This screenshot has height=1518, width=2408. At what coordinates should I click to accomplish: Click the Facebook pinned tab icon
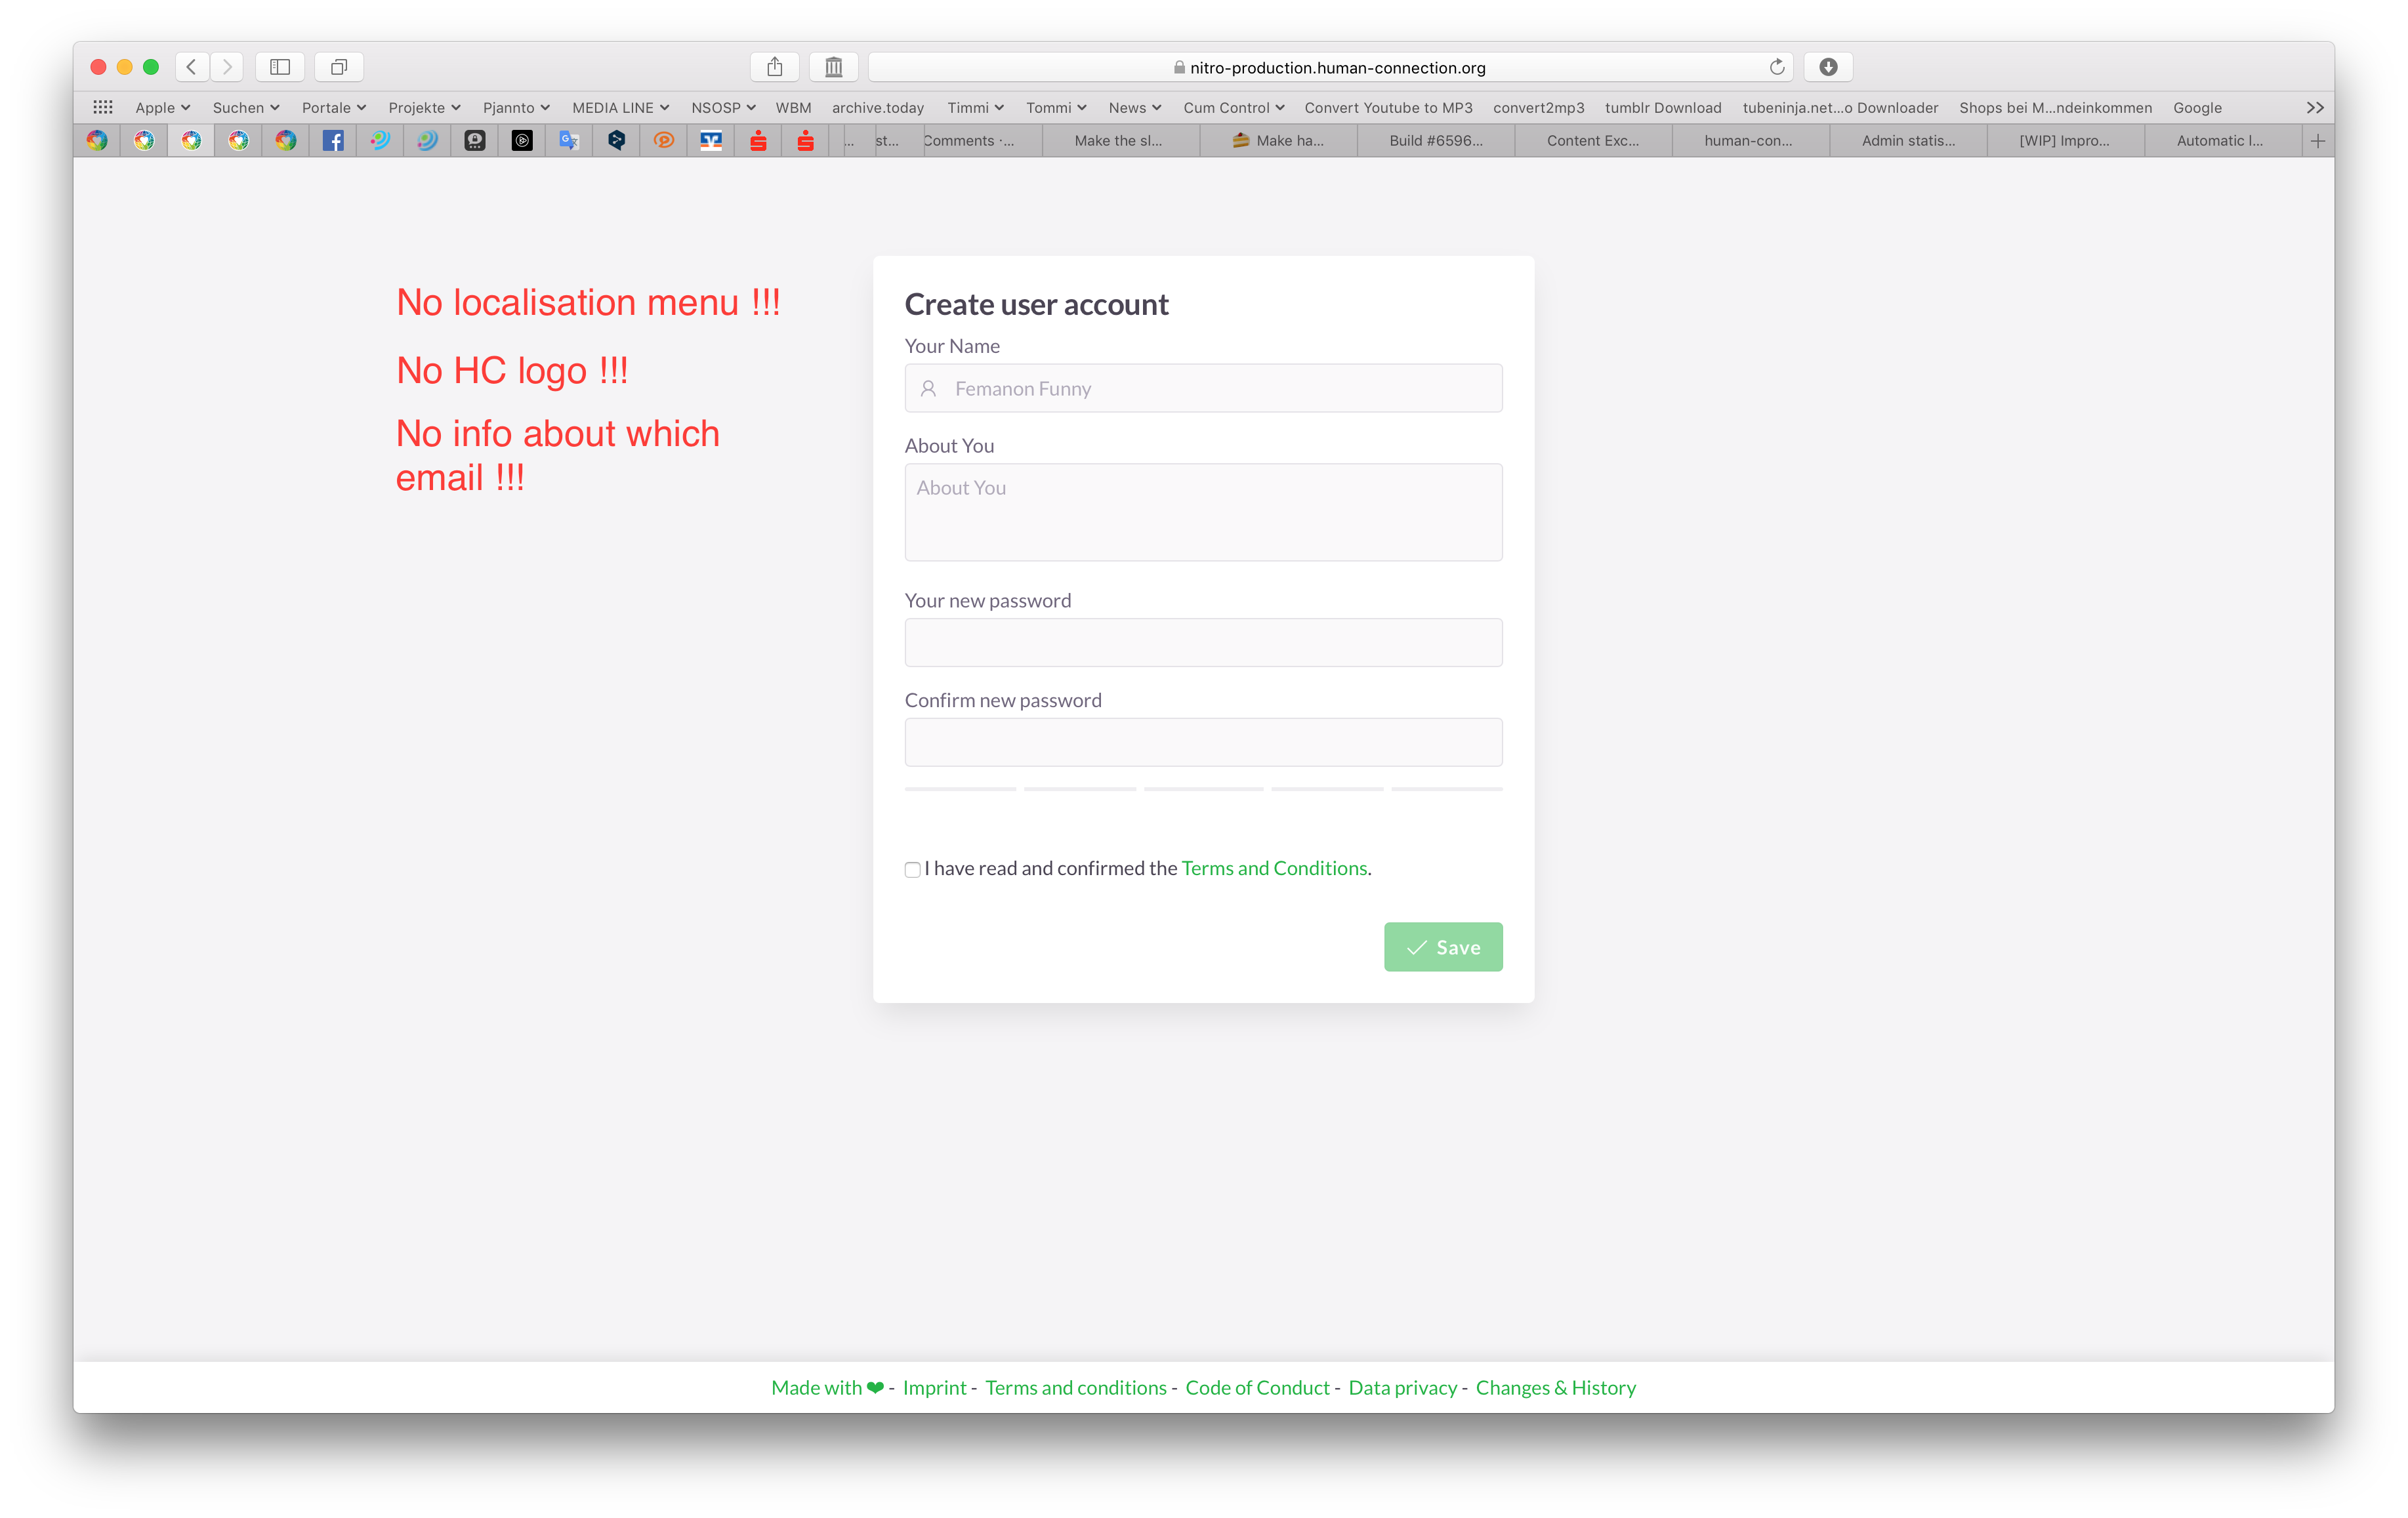pos(333,141)
